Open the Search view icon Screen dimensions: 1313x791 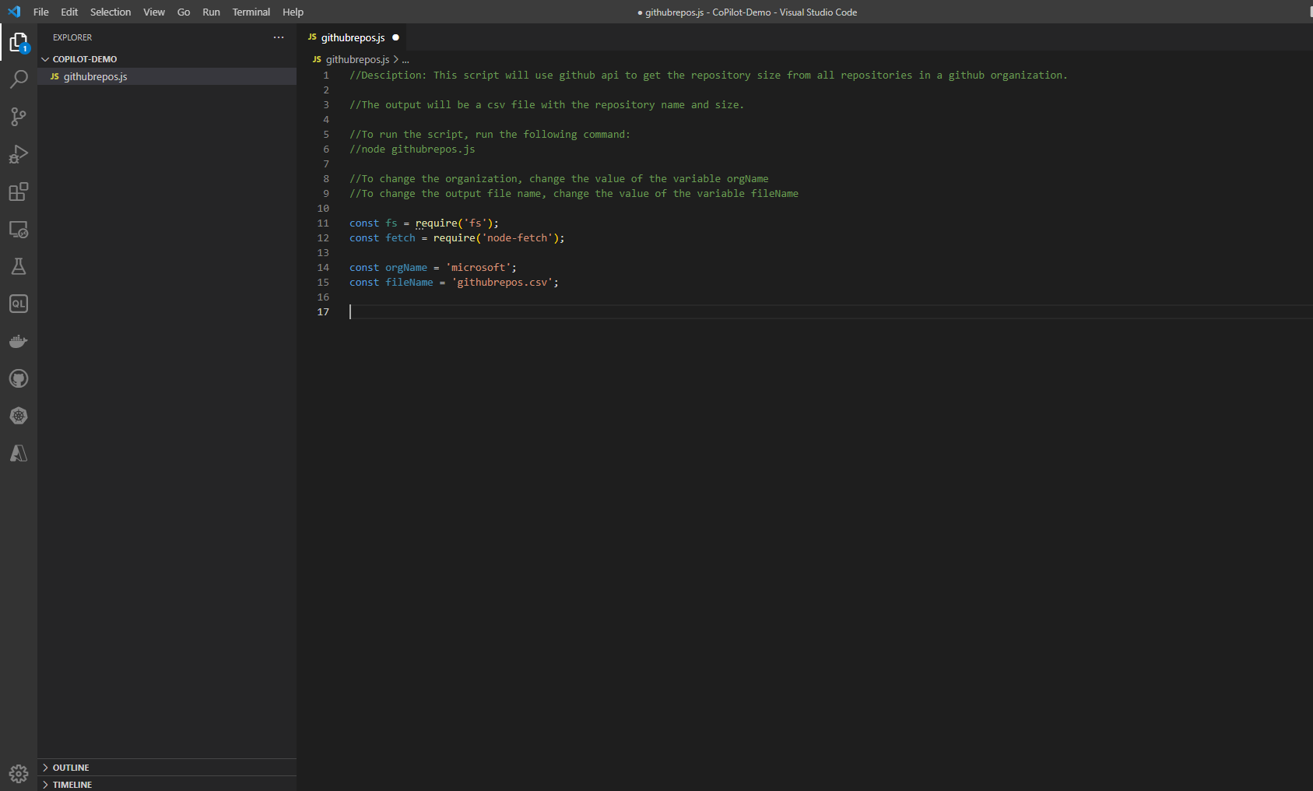(19, 79)
